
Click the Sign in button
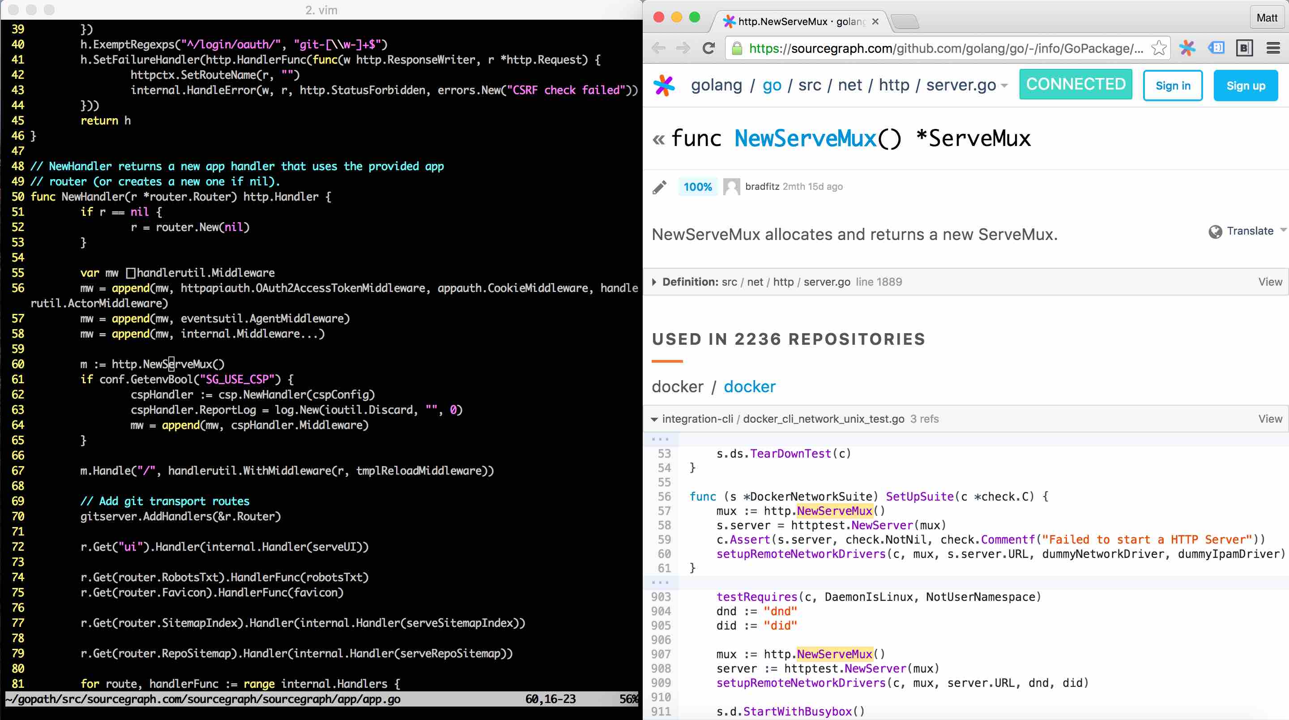(1173, 86)
